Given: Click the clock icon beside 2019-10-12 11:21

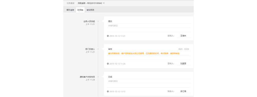Looking at the screenshot, I should click(x=108, y=36).
